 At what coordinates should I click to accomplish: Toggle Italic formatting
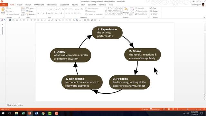41,13
